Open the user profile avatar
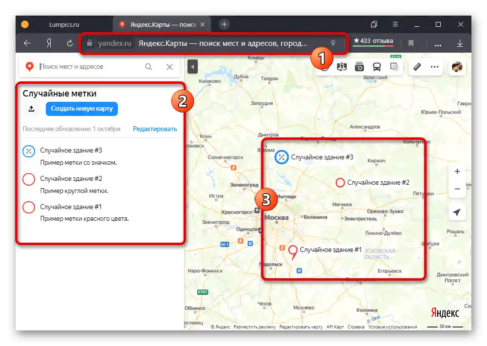The image size is (487, 346). pos(457,67)
